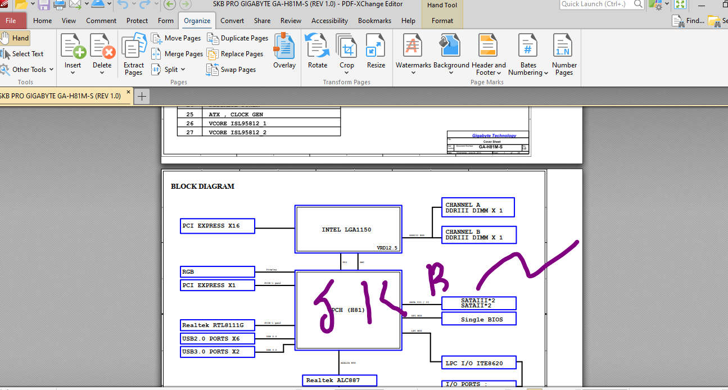
Task: Click Duplicate Pages
Action: pos(237,38)
